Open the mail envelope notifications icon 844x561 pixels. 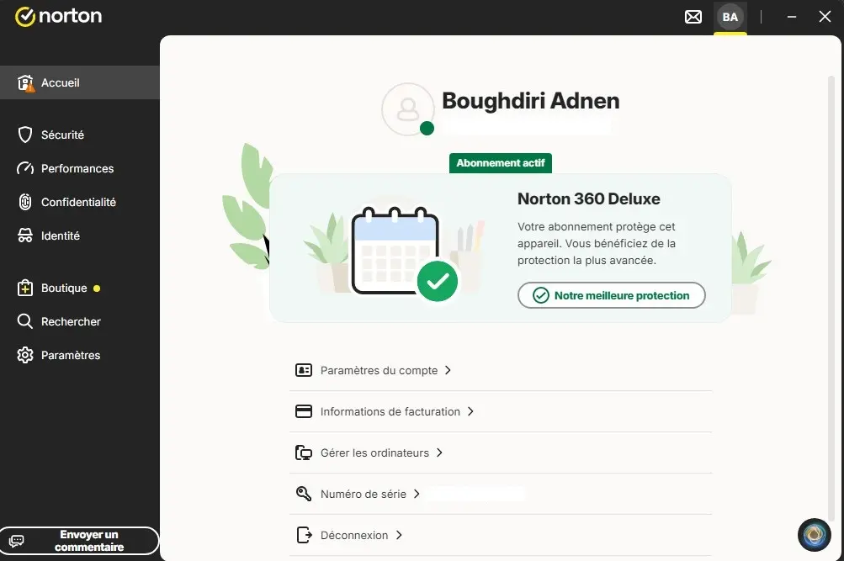coord(693,17)
